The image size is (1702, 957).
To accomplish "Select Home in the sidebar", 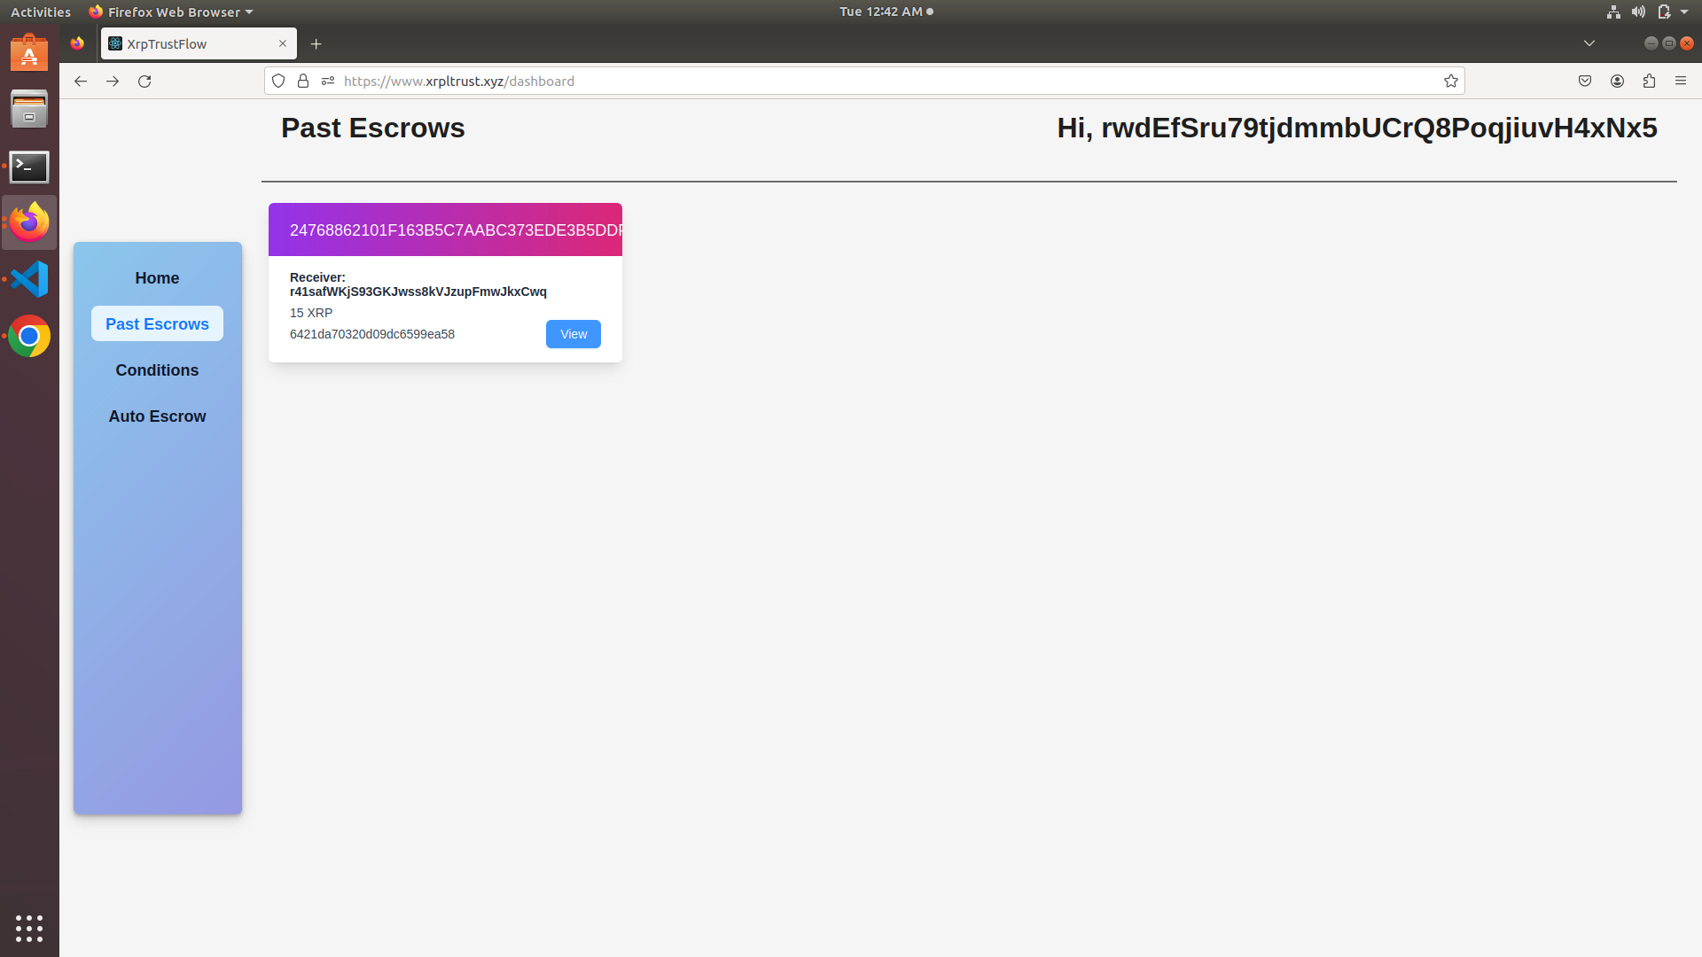I will click(157, 278).
